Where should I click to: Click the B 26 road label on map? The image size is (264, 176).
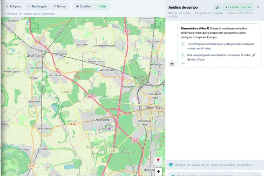73,124
